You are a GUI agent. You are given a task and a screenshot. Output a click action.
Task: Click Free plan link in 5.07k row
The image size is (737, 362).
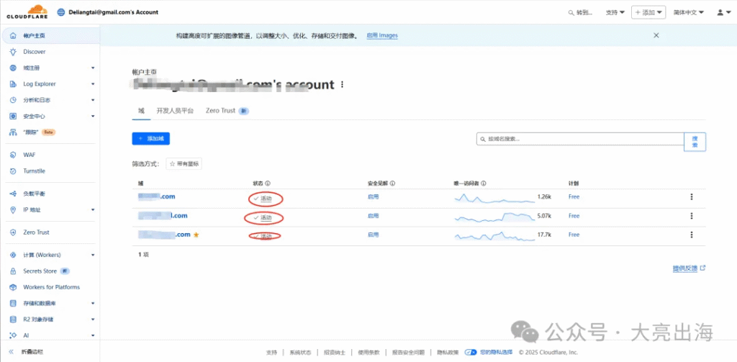pos(574,216)
